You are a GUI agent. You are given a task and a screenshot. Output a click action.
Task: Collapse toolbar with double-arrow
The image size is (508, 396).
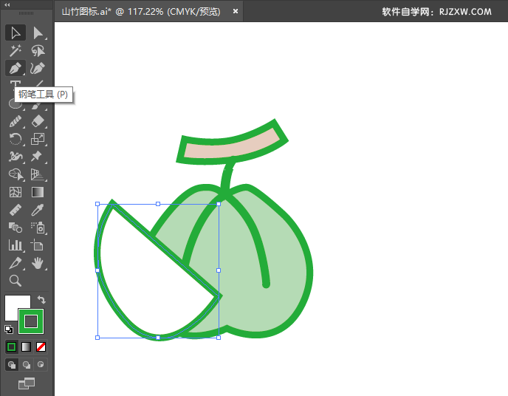7,4
